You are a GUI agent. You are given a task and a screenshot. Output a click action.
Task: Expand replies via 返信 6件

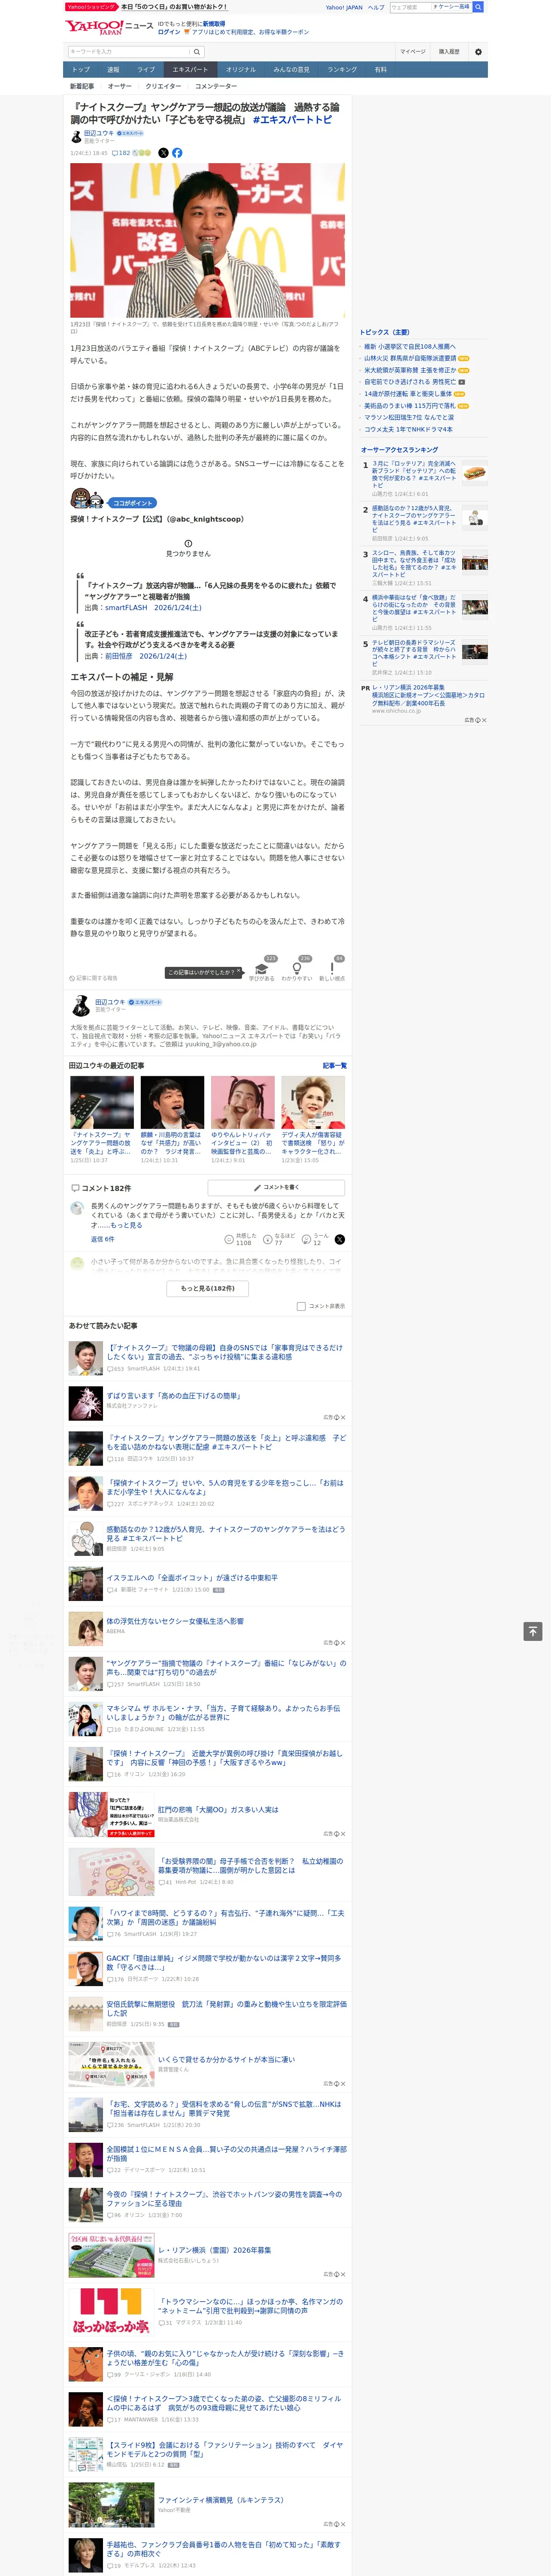click(102, 1239)
